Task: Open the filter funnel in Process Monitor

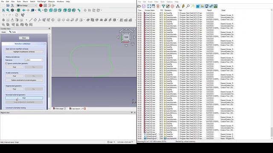Action: pyautogui.click(x=163, y=6)
